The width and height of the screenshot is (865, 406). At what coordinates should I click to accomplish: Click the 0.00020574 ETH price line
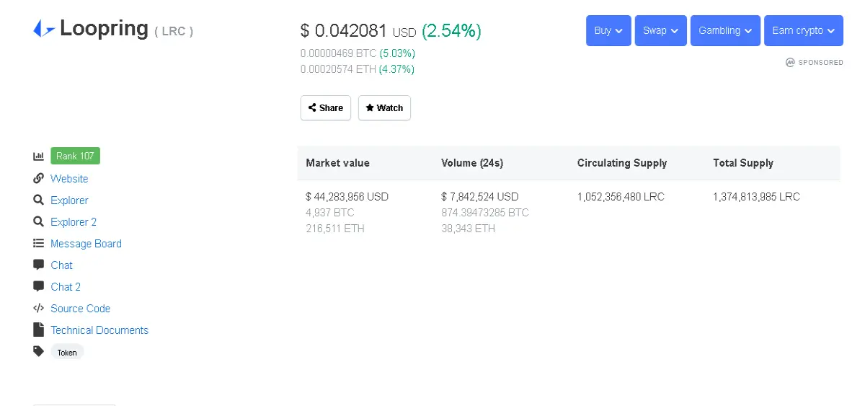(358, 69)
